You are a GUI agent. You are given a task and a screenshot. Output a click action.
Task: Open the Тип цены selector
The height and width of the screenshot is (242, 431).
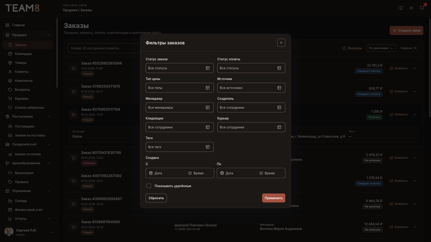[x=180, y=88]
